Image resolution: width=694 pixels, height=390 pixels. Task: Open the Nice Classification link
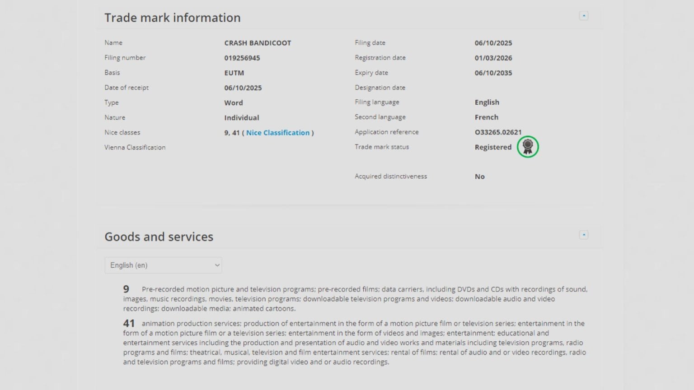278,133
